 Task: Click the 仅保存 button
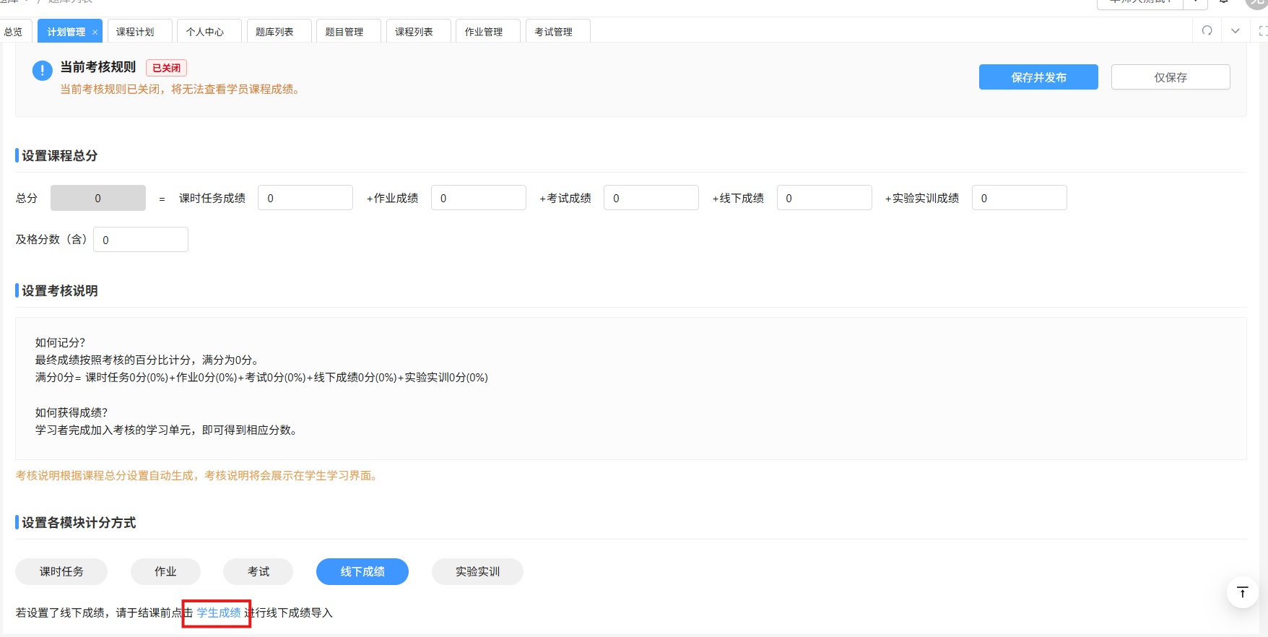tap(1170, 77)
